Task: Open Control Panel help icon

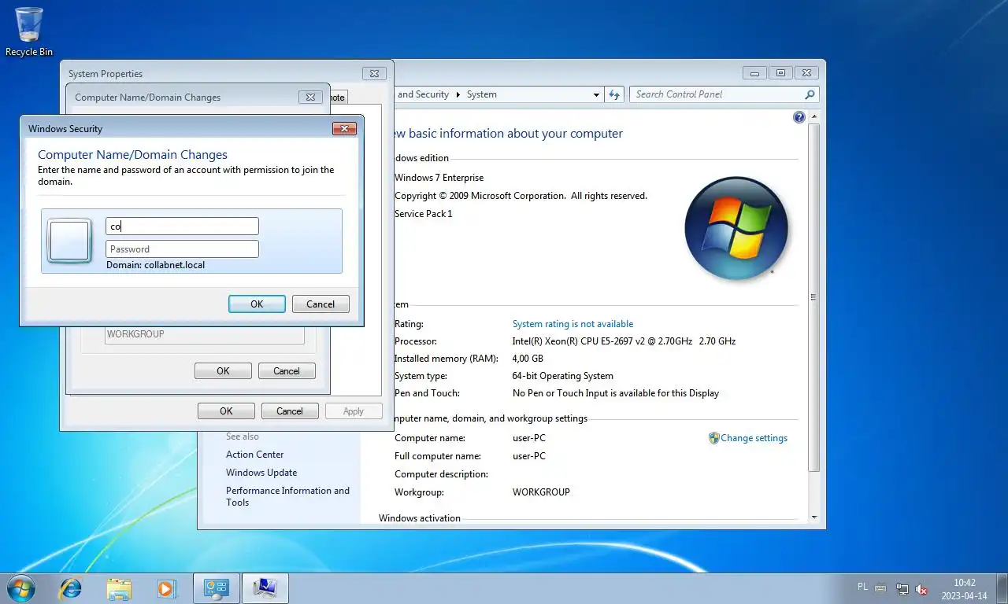Action: coord(799,117)
